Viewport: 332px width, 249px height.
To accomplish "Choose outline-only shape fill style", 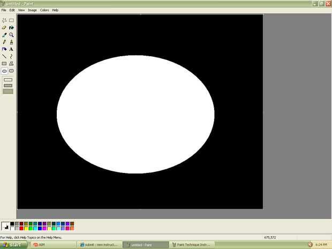I will tap(8, 80).
